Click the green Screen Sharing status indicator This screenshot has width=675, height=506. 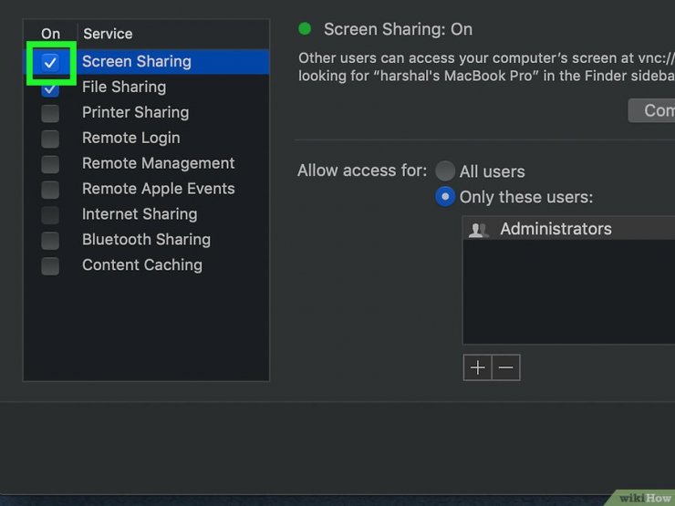(x=305, y=29)
